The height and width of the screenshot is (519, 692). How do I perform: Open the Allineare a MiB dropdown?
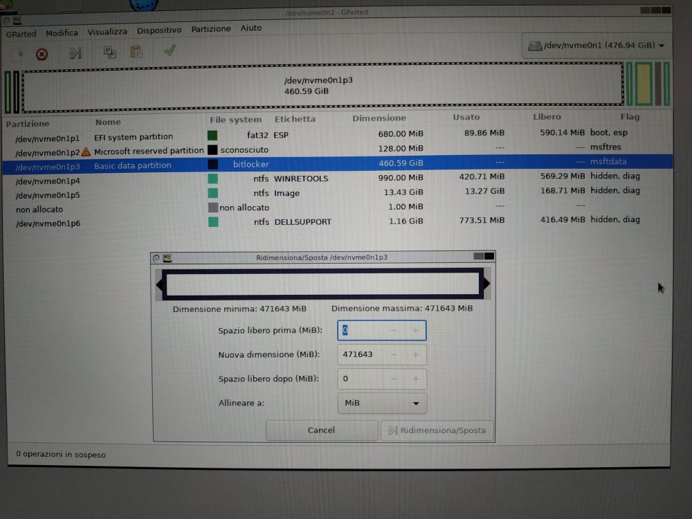pos(382,403)
